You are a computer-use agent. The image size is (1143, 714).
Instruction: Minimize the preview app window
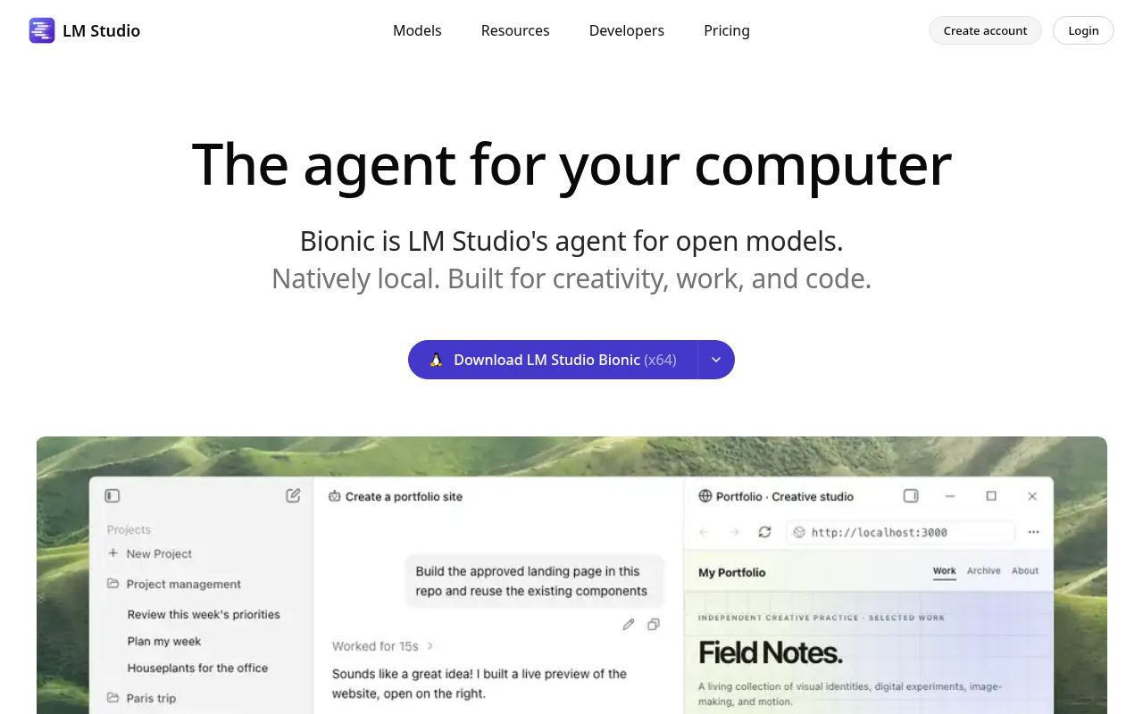tap(950, 496)
